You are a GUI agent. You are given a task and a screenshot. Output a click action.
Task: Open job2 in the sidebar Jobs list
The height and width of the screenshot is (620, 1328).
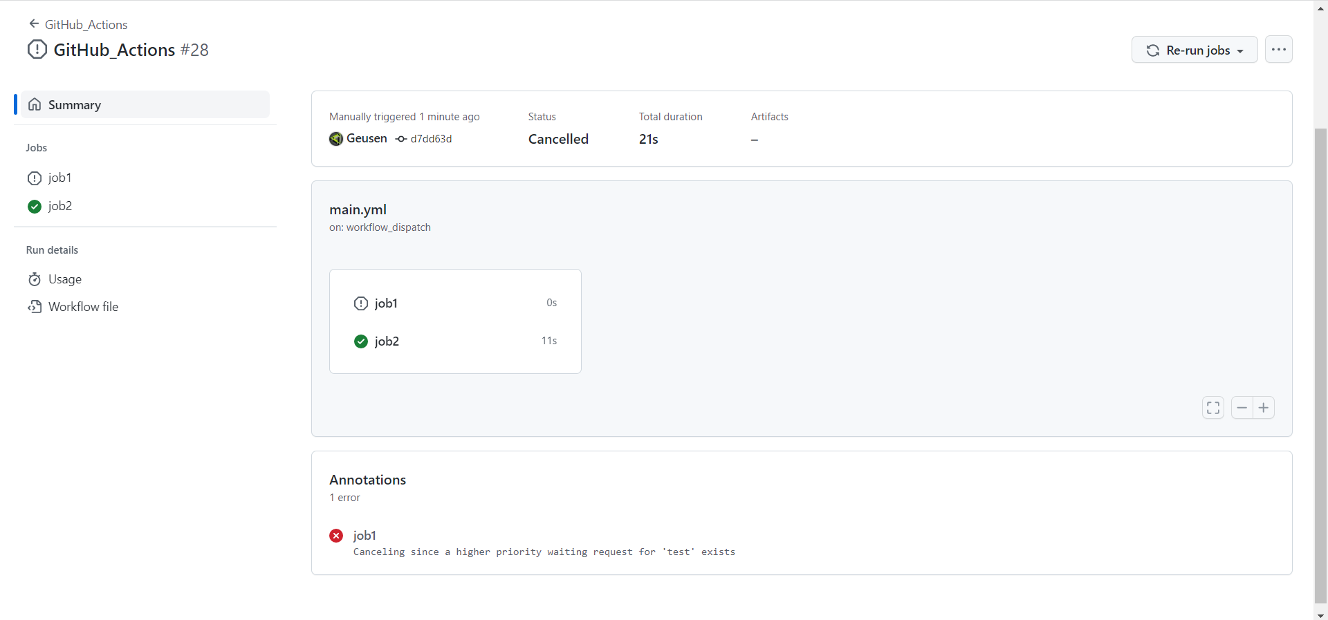60,206
